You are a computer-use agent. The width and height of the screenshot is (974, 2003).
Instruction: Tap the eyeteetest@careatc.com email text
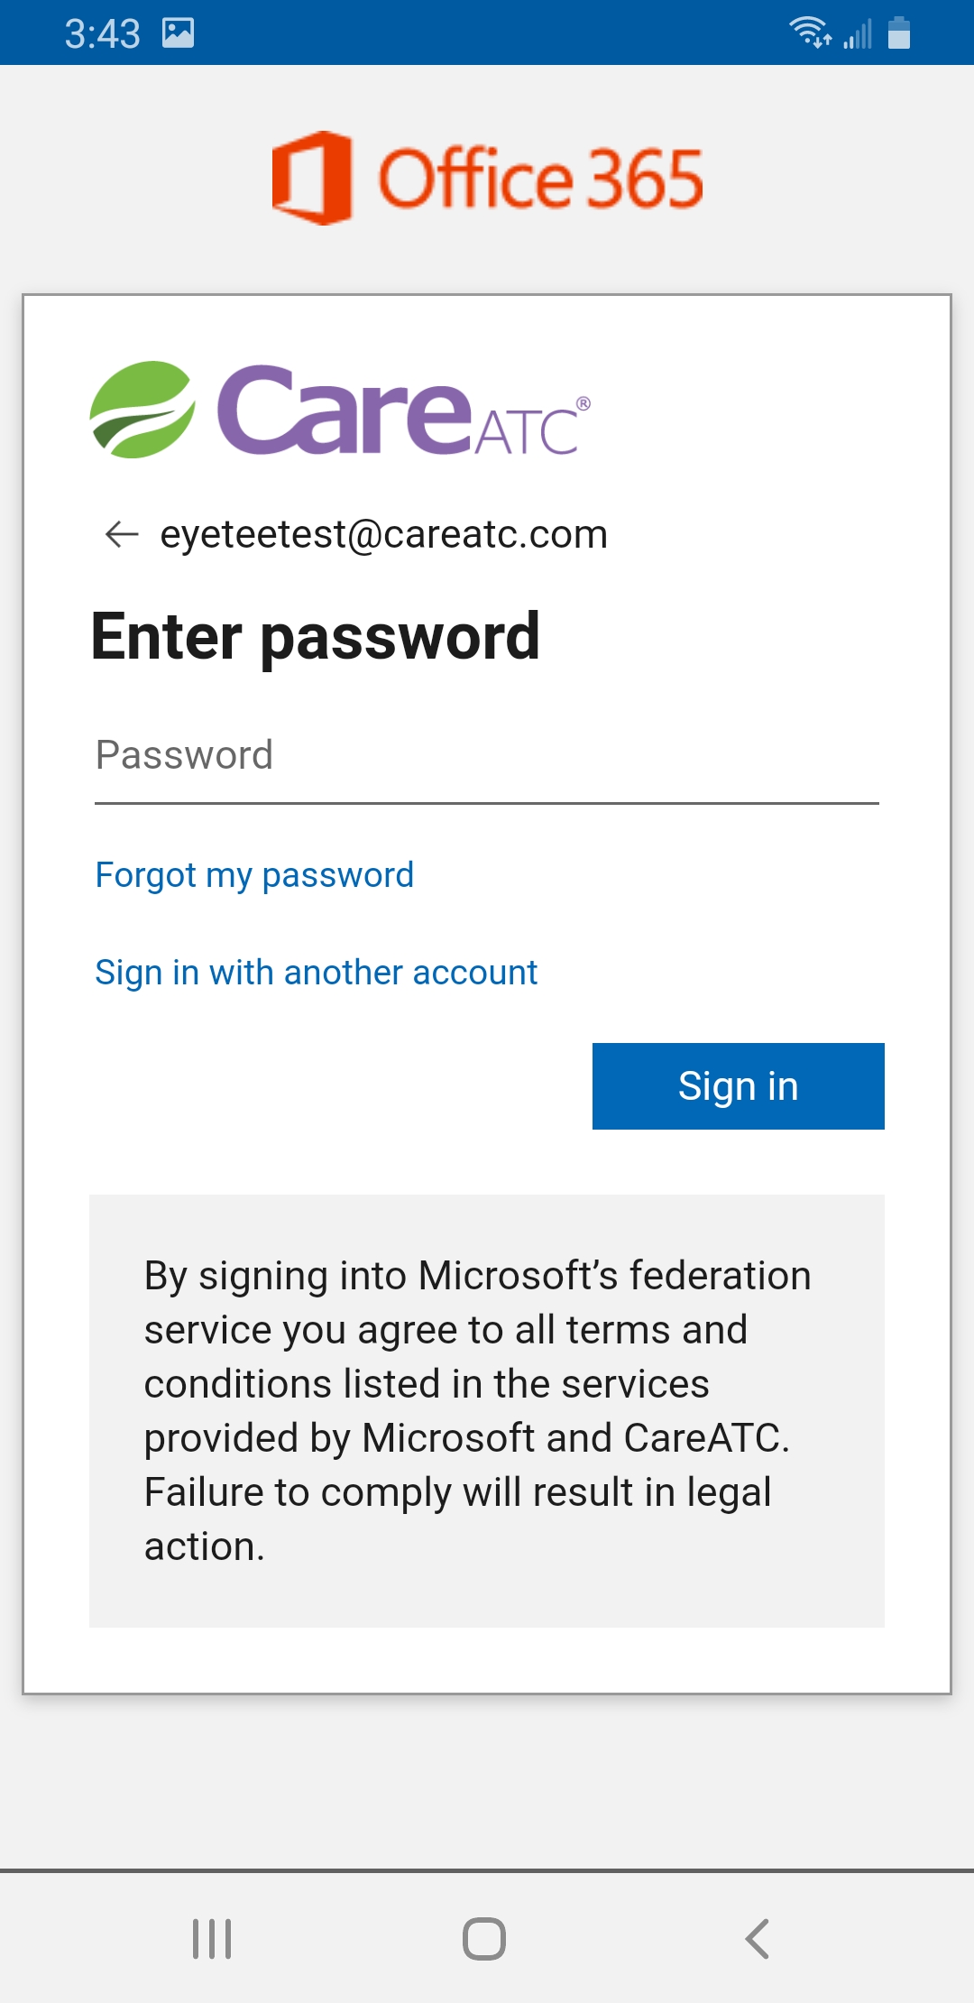tap(384, 534)
